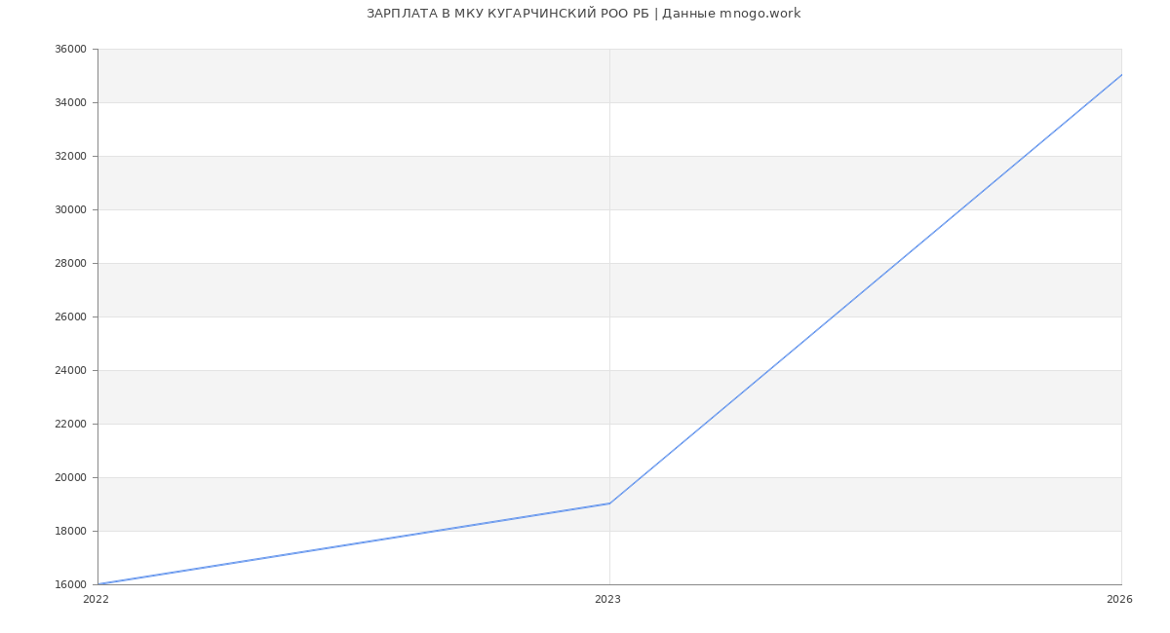Select the 24000 y-axis label
The image size is (1170, 633).
point(72,371)
